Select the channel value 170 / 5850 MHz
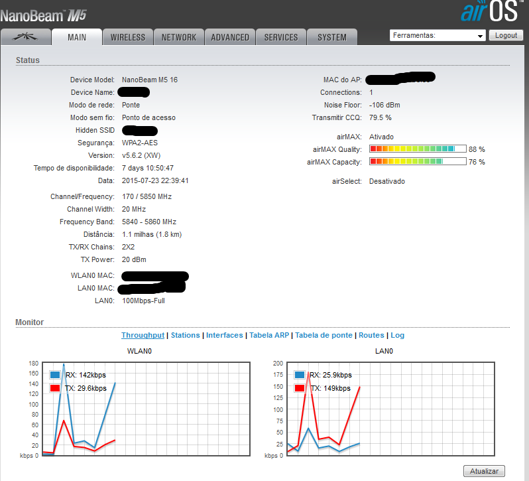This screenshot has width=529, height=481. [x=147, y=196]
